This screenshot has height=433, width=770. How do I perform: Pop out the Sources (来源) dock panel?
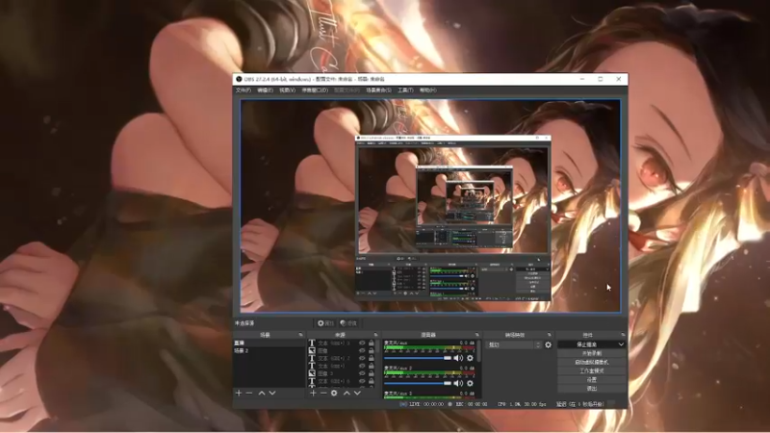pos(375,335)
